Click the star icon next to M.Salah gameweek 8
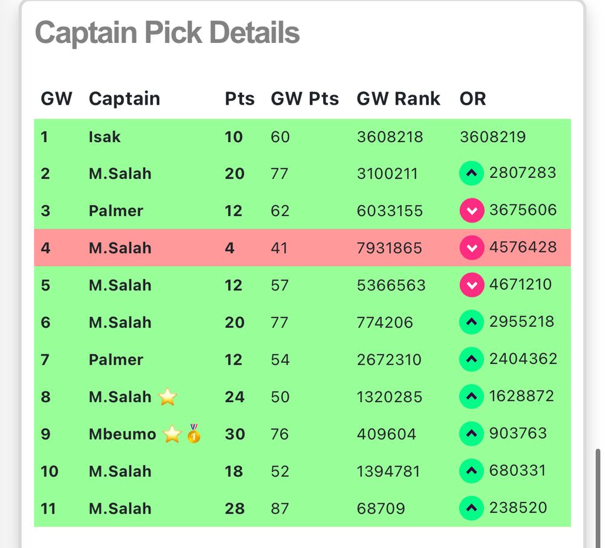The height and width of the screenshot is (548, 605). (168, 396)
